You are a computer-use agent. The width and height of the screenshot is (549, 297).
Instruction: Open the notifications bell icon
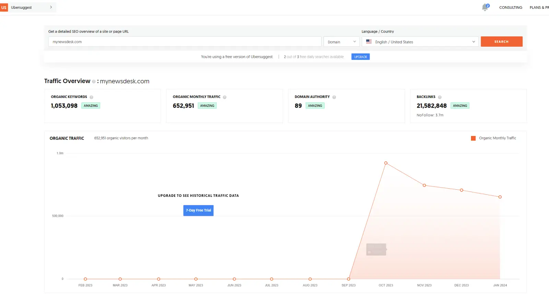click(485, 7)
